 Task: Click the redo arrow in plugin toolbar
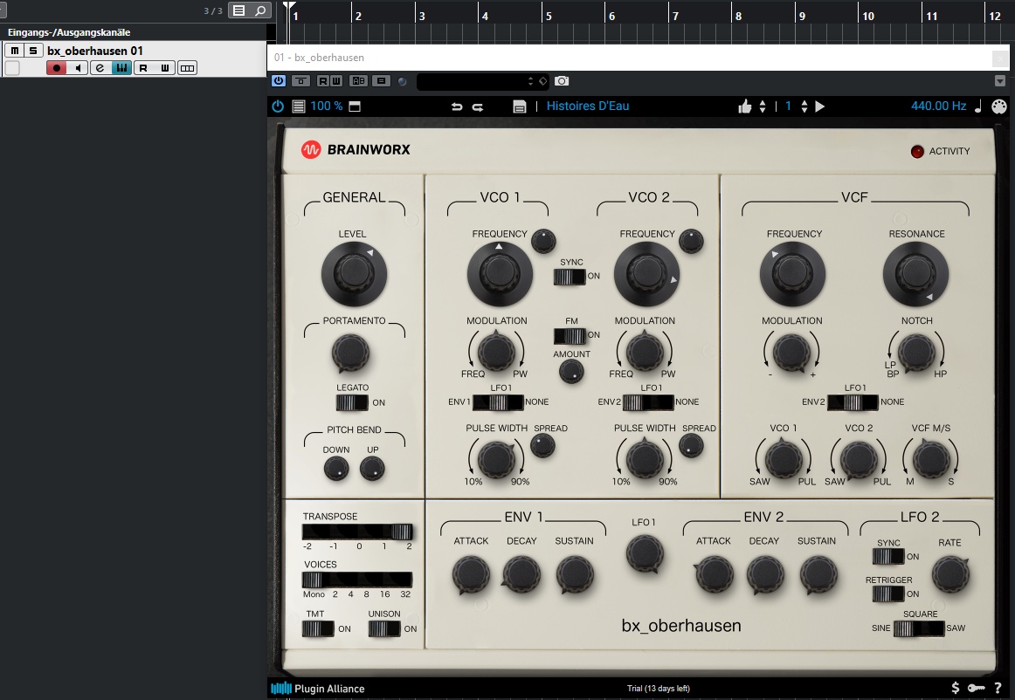point(478,106)
